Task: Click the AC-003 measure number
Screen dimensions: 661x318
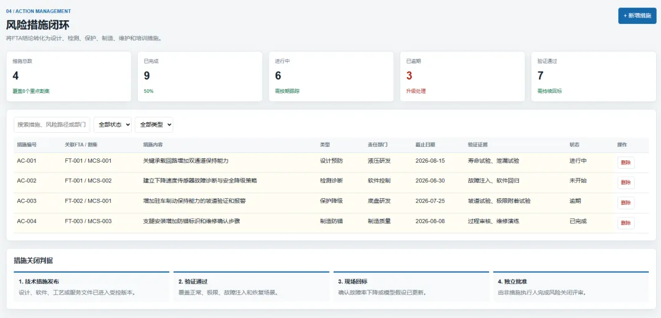Action: click(x=26, y=201)
